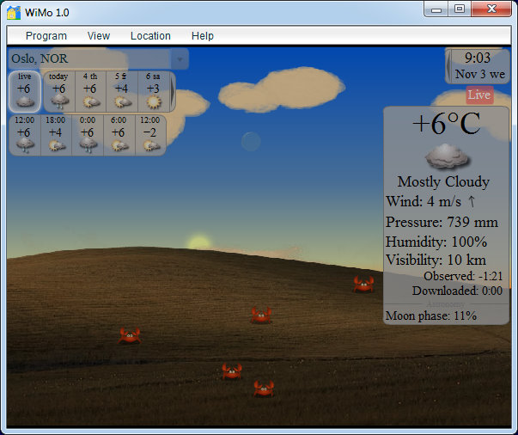
Task: Select the today +6 forecast tile
Action: click(59, 92)
